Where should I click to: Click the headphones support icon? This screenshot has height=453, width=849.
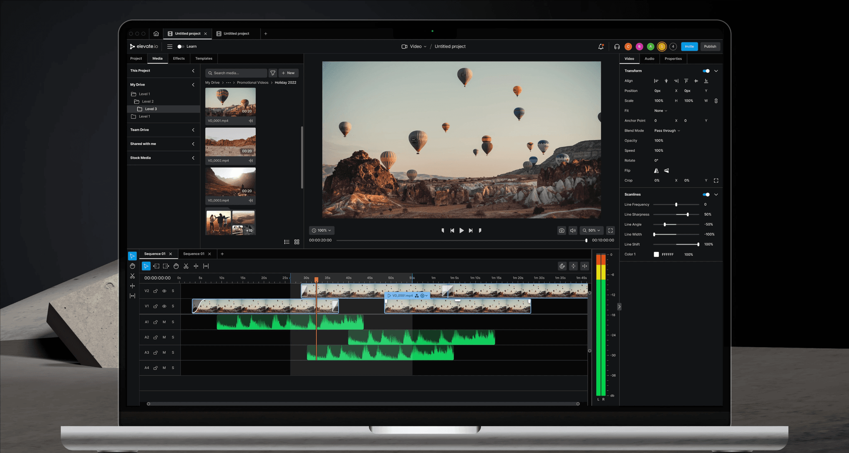pyautogui.click(x=617, y=46)
